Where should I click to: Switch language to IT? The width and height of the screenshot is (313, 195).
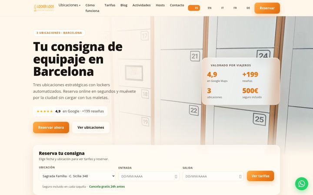click(223, 8)
